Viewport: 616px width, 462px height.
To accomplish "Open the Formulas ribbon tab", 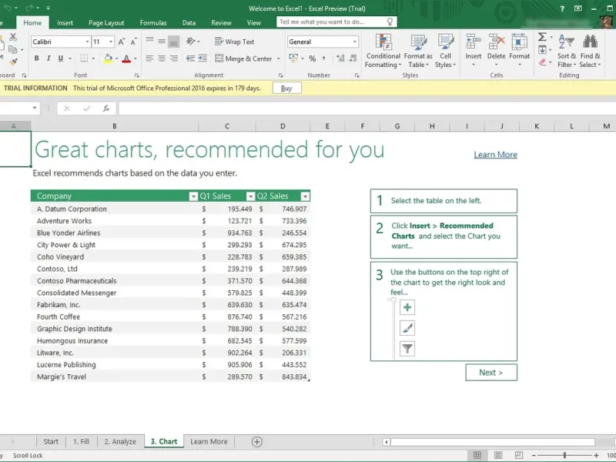I will pyautogui.click(x=153, y=23).
